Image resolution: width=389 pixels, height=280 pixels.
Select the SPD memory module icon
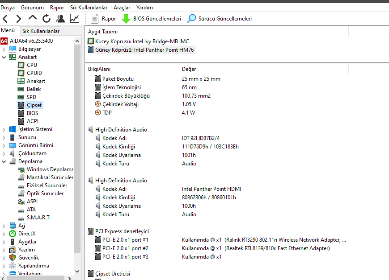[21, 97]
